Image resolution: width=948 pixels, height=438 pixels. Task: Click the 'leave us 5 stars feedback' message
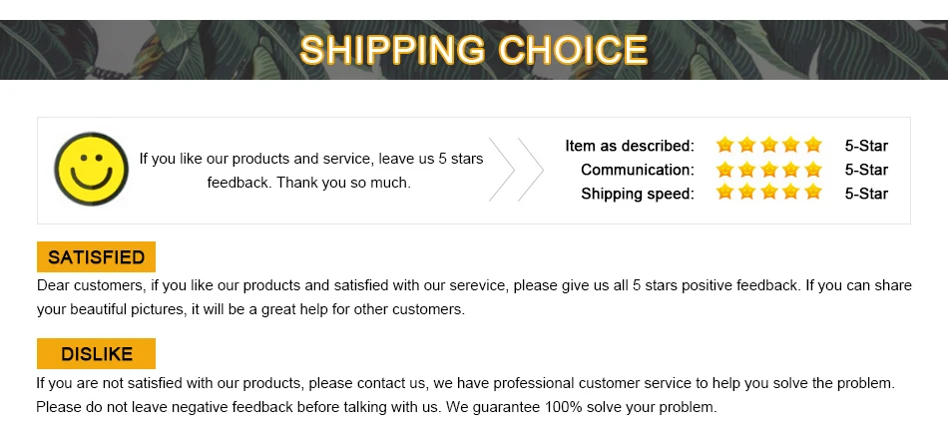tap(310, 171)
